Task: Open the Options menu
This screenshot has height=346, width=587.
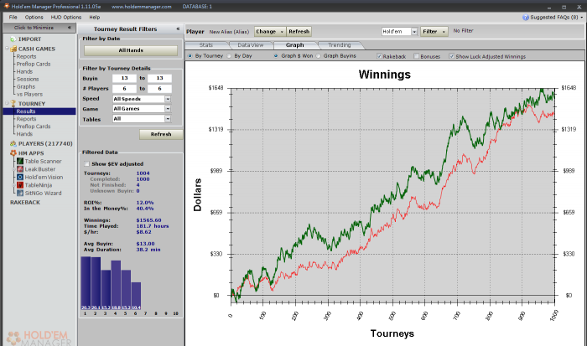Action: point(34,18)
